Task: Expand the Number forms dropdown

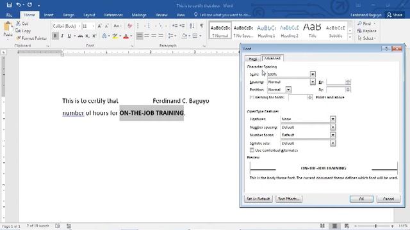Action: [x=332, y=135]
